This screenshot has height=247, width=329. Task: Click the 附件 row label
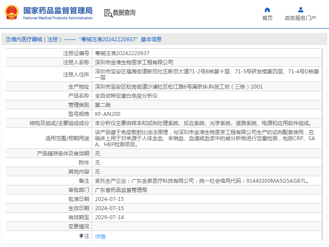[84, 163]
